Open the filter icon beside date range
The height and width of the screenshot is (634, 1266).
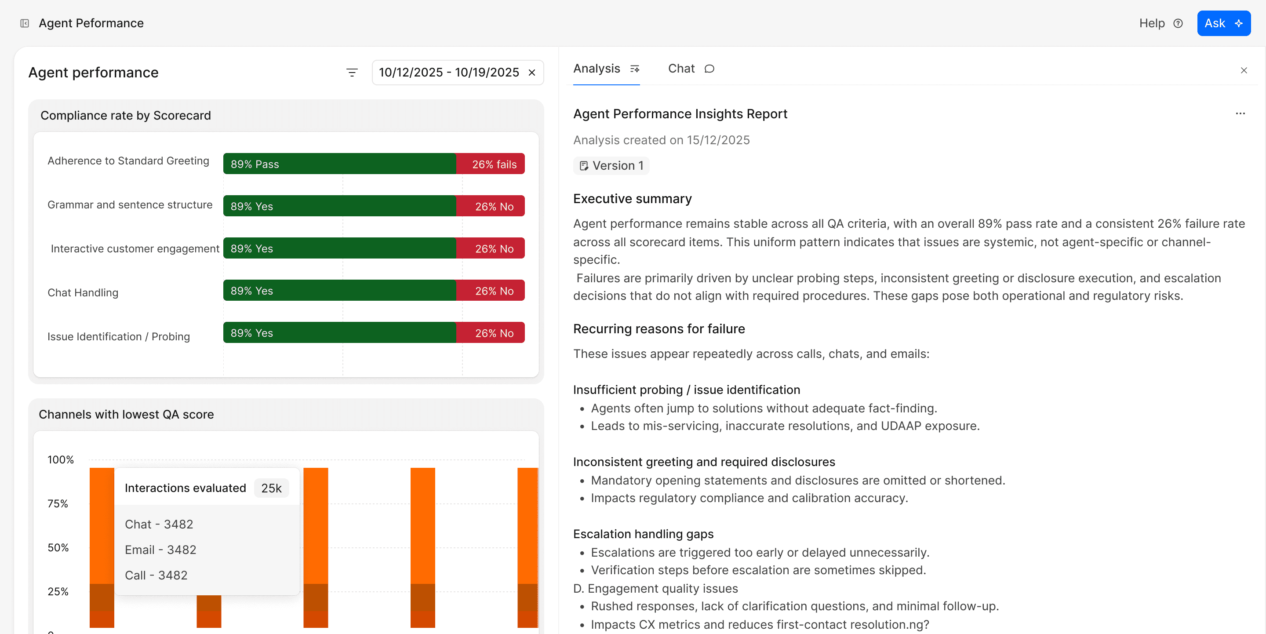pyautogui.click(x=351, y=72)
